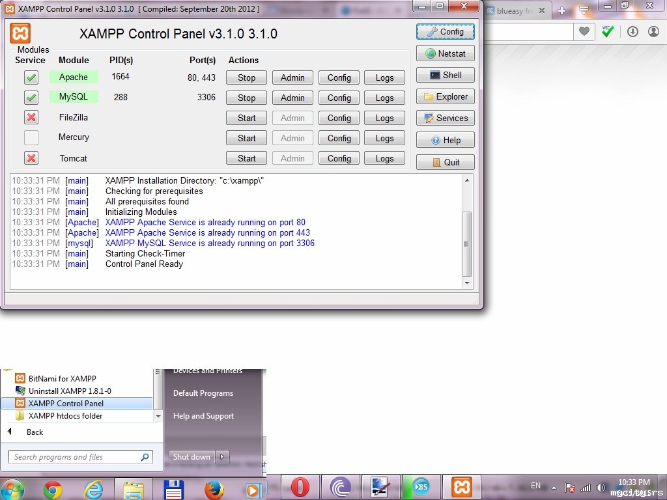Open the Mercury Config menu
Viewport: 667px width, 500px height.
coord(339,138)
